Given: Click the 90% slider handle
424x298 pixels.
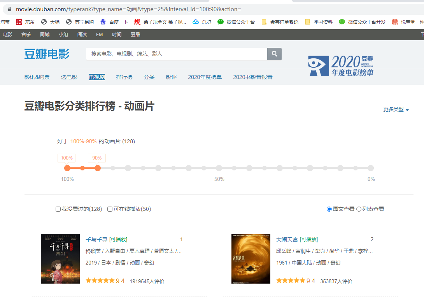Looking at the screenshot, I should click(x=98, y=168).
